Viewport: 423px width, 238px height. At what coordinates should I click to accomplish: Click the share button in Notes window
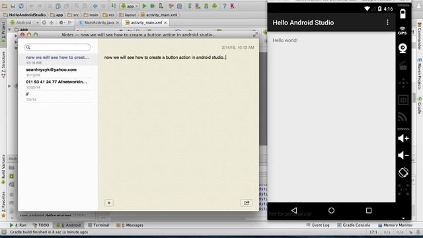[247, 203]
